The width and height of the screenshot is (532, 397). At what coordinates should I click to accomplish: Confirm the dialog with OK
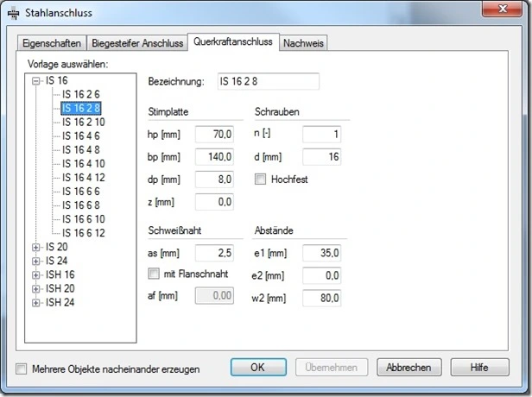click(258, 368)
